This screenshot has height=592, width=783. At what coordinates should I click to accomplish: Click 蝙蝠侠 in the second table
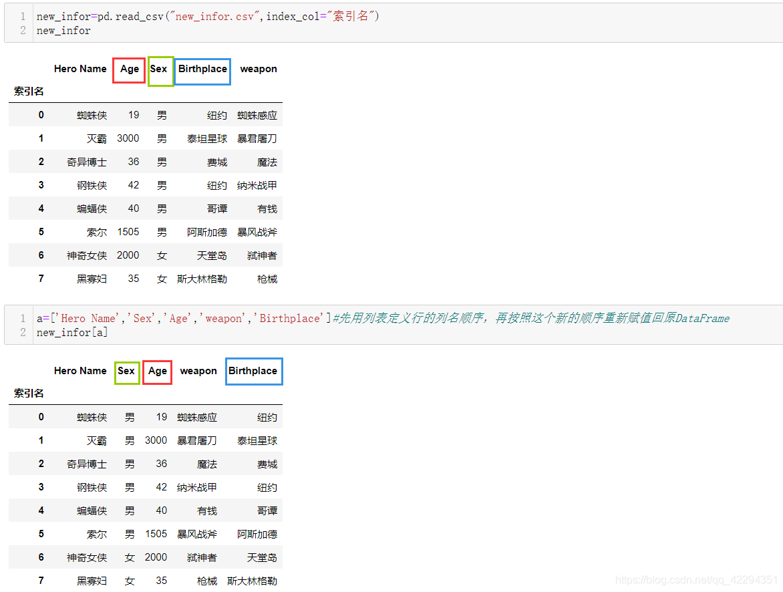pos(92,510)
